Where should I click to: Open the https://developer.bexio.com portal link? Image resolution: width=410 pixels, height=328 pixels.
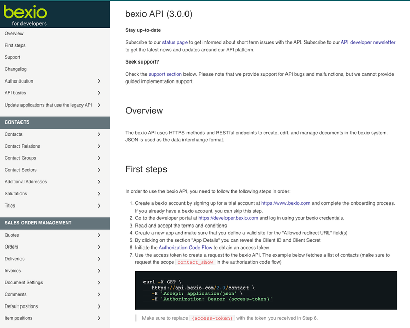click(x=228, y=218)
